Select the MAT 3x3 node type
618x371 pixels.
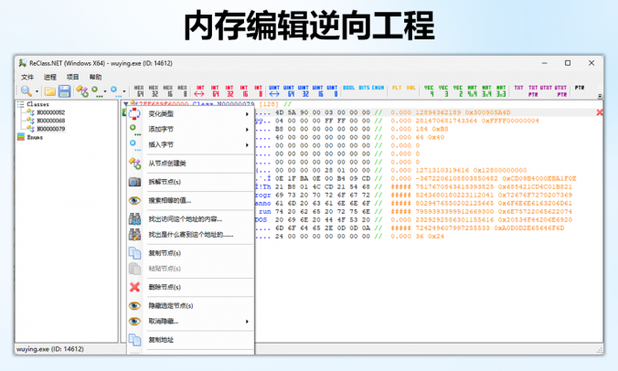(501, 91)
